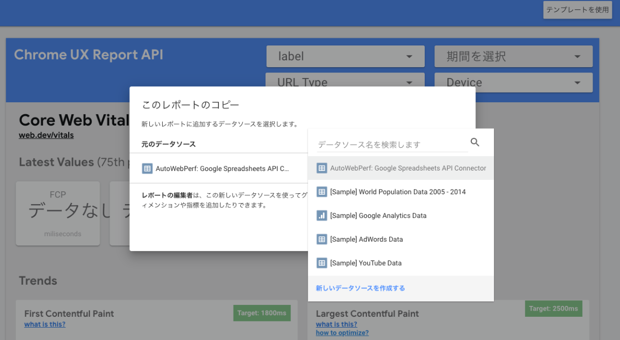This screenshot has height=340, width=620.
Task: Click the table icon beside YouTube Data
Action: [x=321, y=263]
